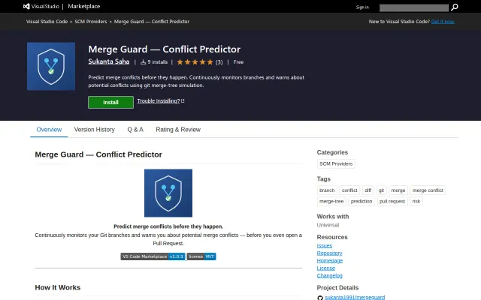481x300 pixels.
Task: Click the 'diff' tag
Action: [368, 190]
